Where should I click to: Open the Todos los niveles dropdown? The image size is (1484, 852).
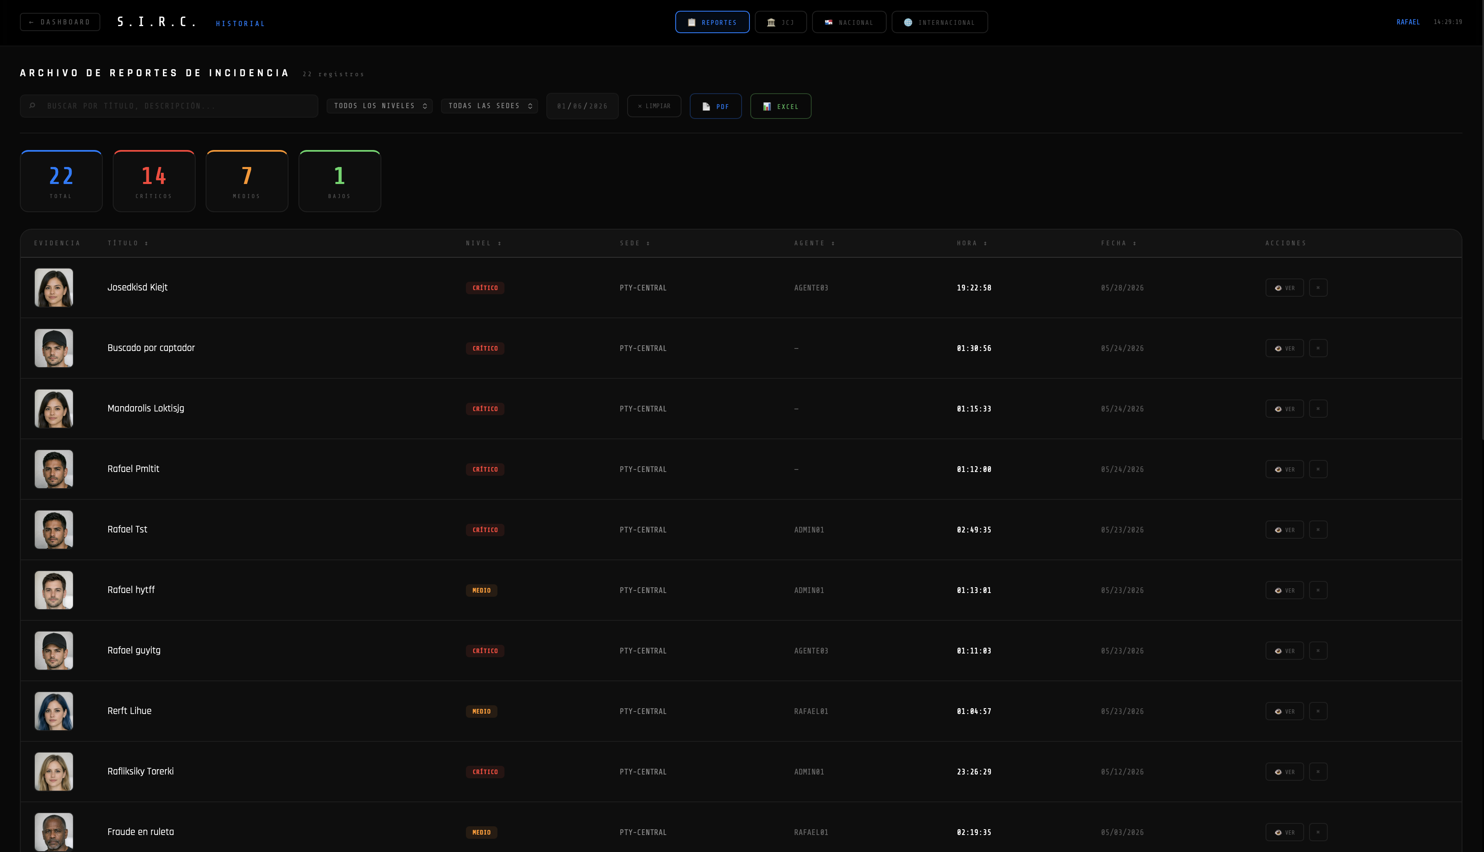point(380,106)
